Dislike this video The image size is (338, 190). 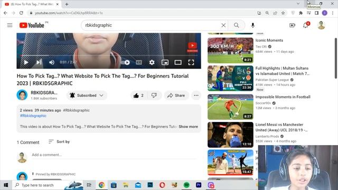pos(154,96)
